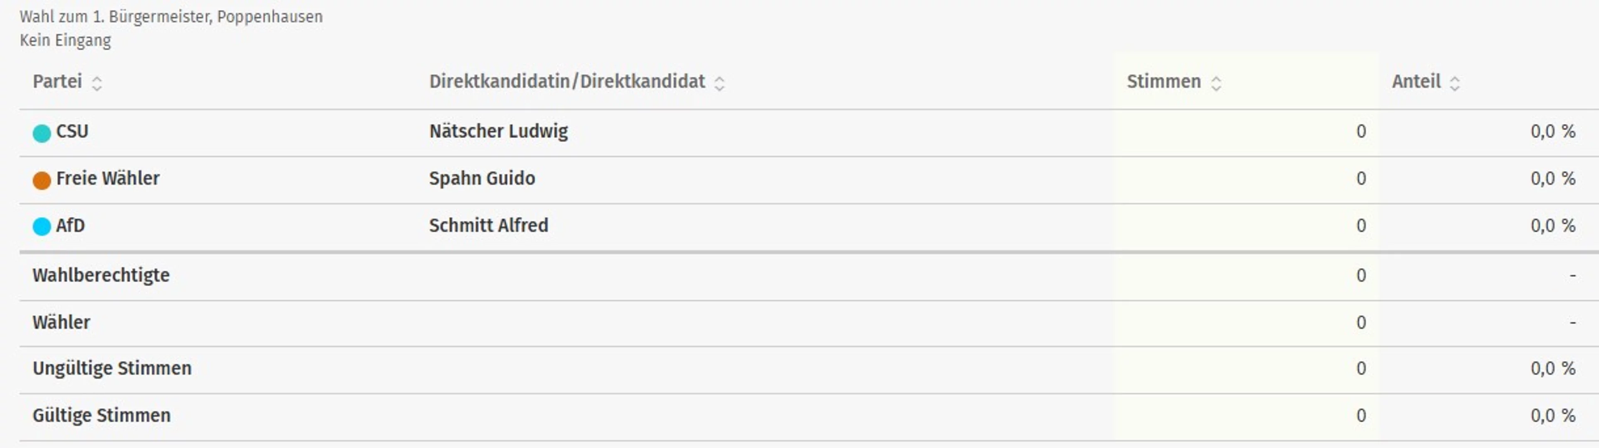This screenshot has width=1599, height=448.
Task: Click the Anteil sort arrows
Action: tap(1454, 83)
